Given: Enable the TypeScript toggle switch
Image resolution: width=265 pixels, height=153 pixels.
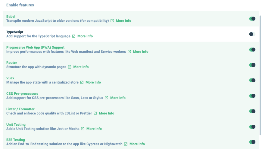Looking at the screenshot, I should pyautogui.click(x=252, y=34).
